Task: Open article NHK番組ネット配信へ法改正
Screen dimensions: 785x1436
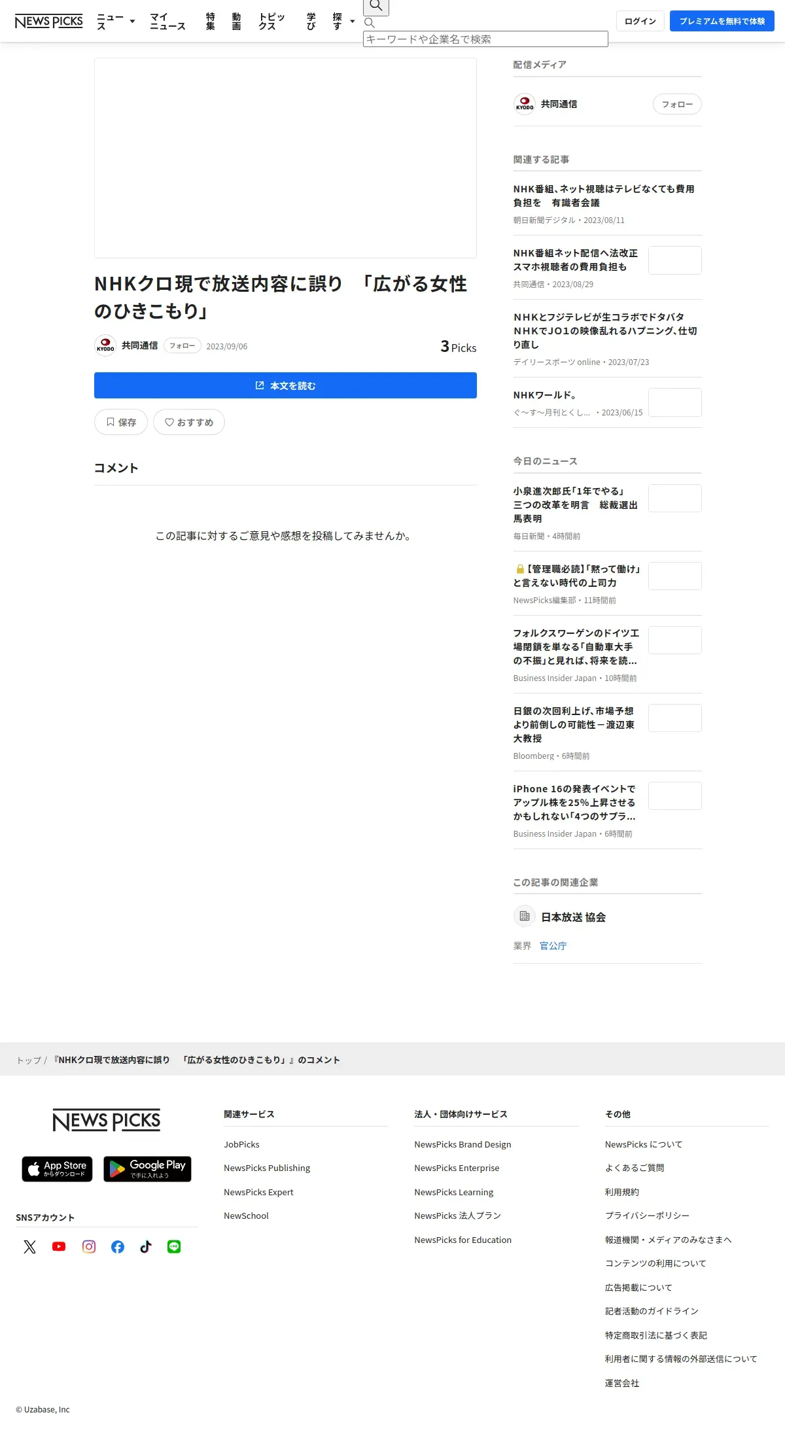Action: click(x=576, y=260)
